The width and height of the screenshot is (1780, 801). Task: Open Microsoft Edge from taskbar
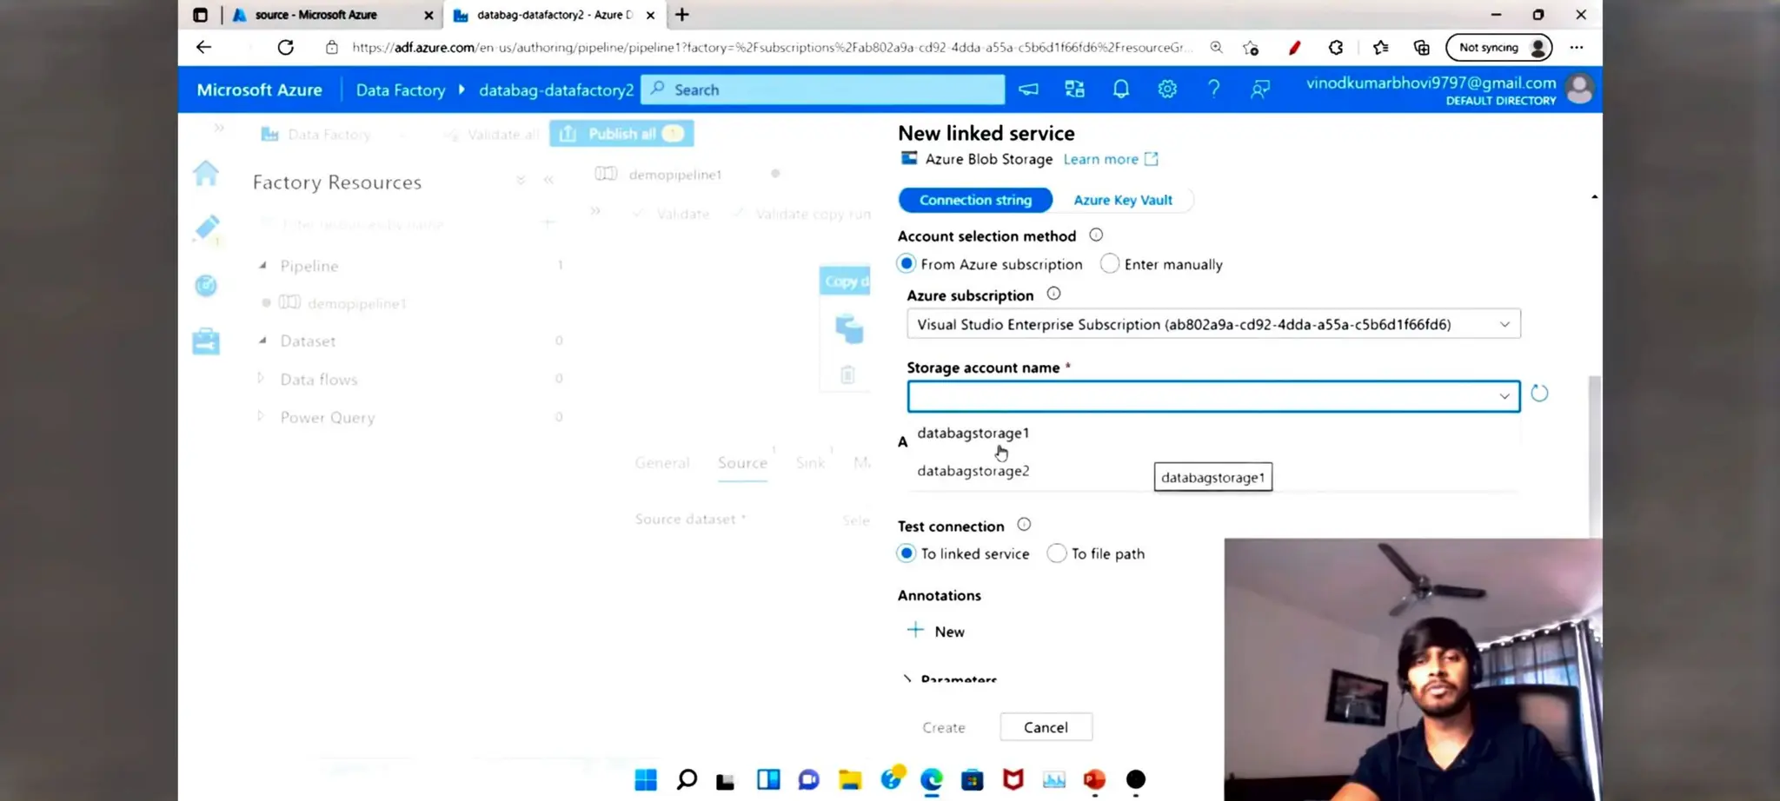click(x=931, y=780)
